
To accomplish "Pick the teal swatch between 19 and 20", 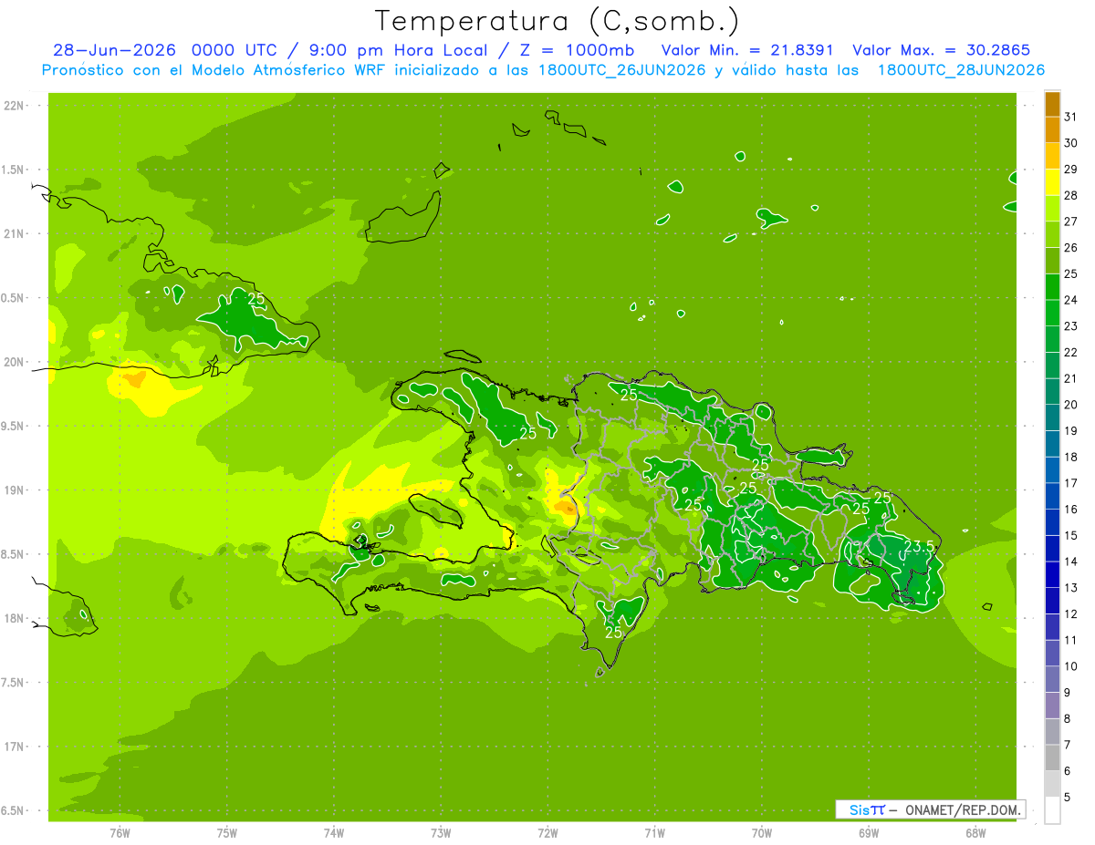I will click(1052, 417).
